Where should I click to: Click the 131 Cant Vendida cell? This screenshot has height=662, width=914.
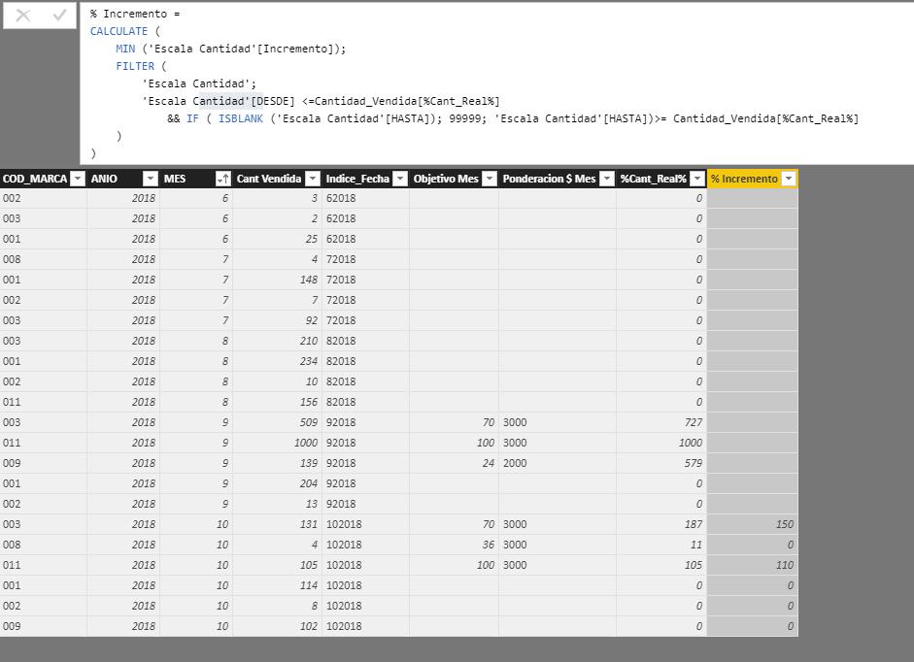[x=277, y=524]
